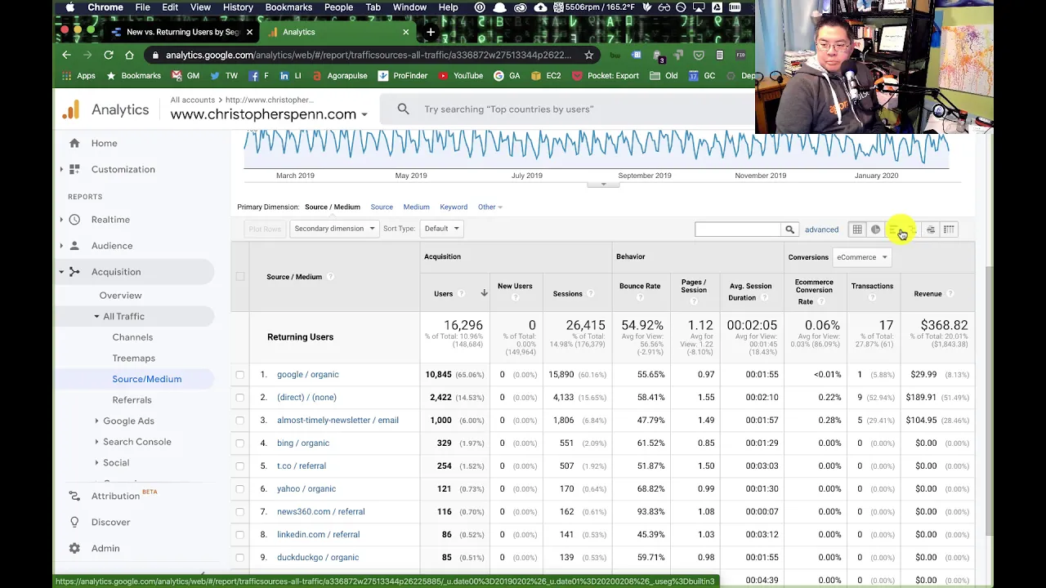Click the help icon beside the Sessions column
The width and height of the screenshot is (1046, 588).
(590, 294)
